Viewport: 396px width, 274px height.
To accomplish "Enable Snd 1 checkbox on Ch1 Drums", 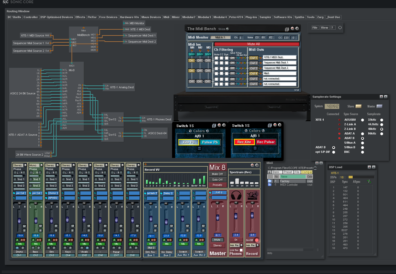I will 15,179.
